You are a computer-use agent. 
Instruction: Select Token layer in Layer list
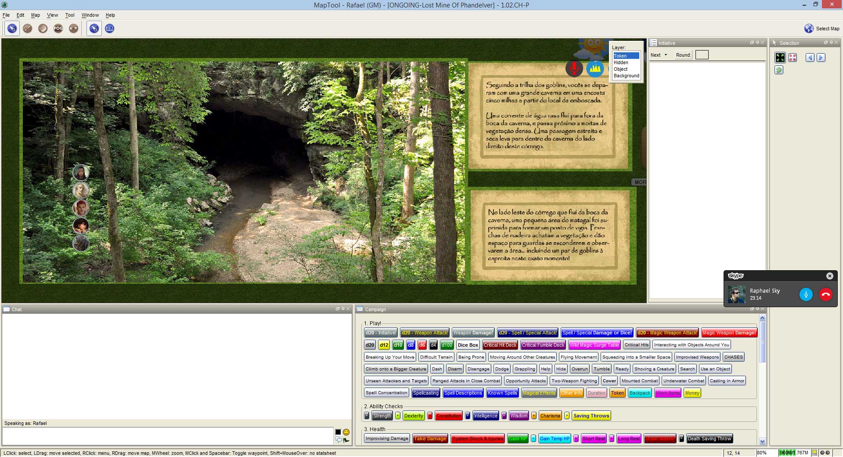[626, 56]
